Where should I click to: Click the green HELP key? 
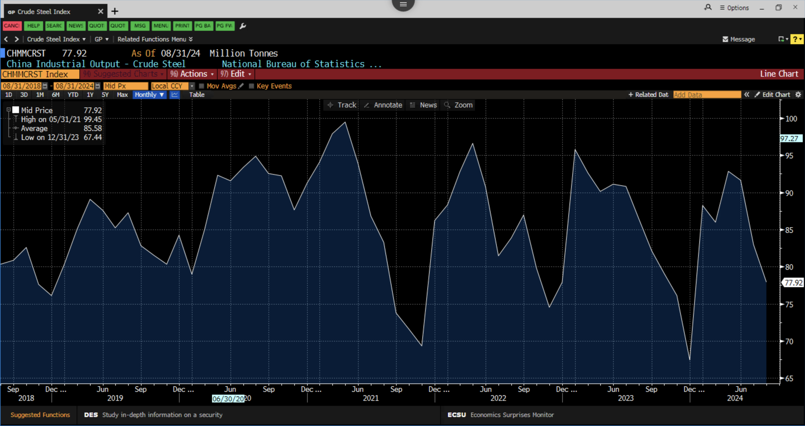(33, 26)
